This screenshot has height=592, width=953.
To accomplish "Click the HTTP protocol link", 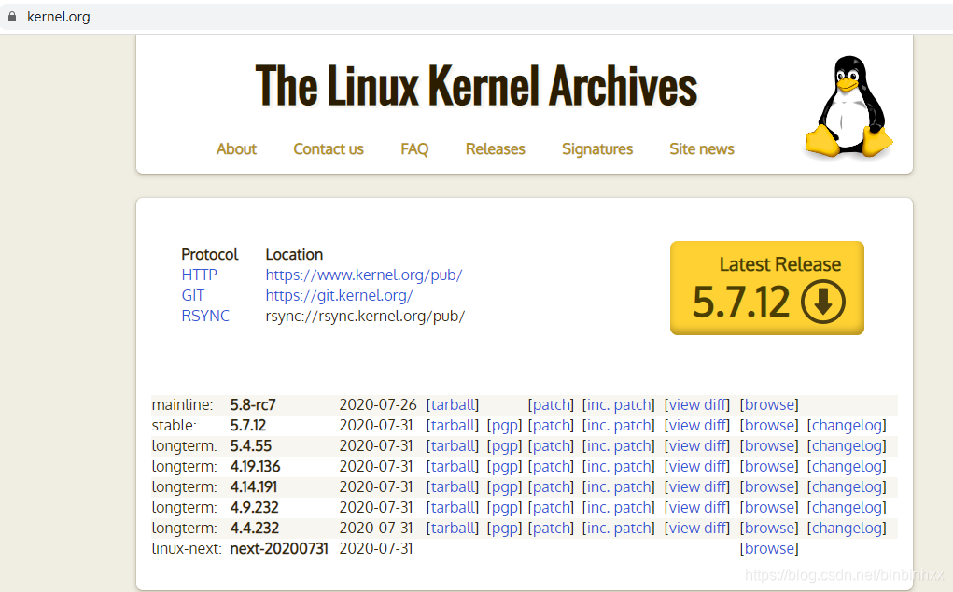I will (x=200, y=275).
